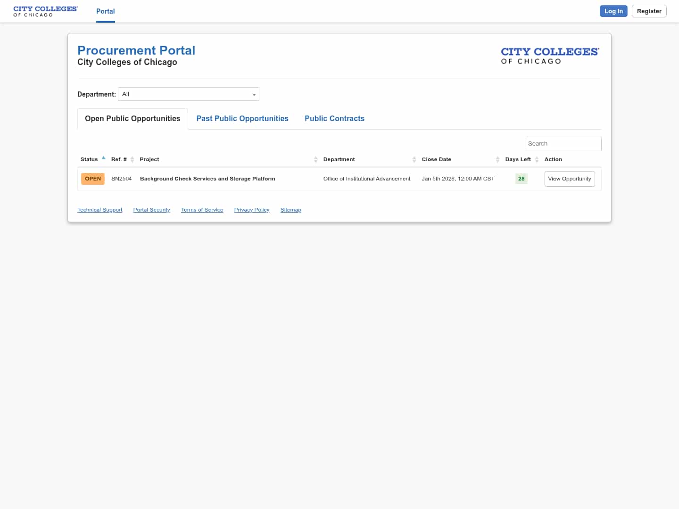
Task: Click the Register button
Action: [x=649, y=11]
